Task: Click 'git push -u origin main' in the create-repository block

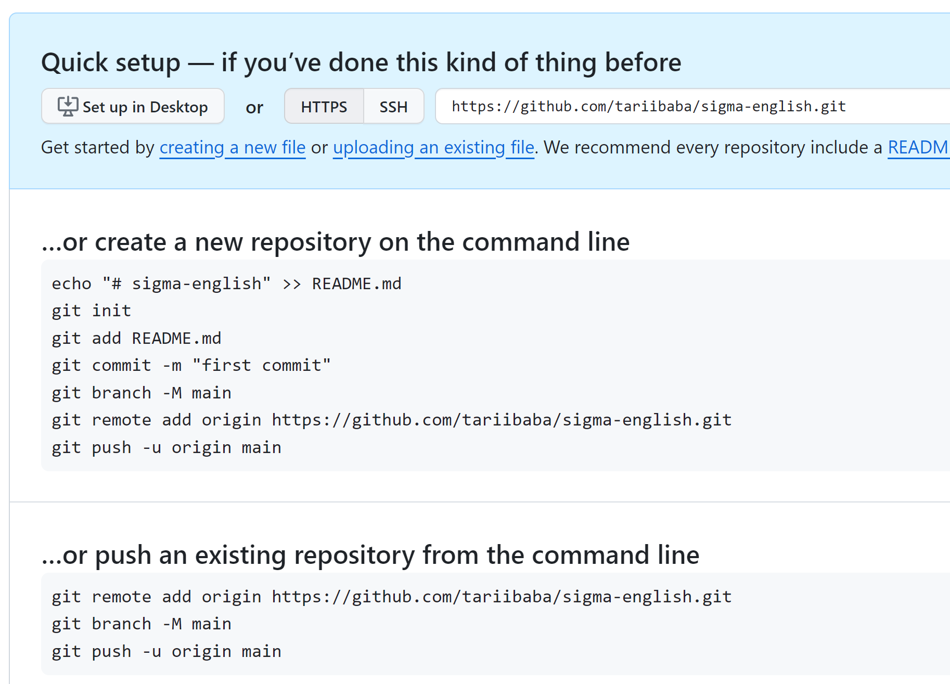Action: click(166, 448)
